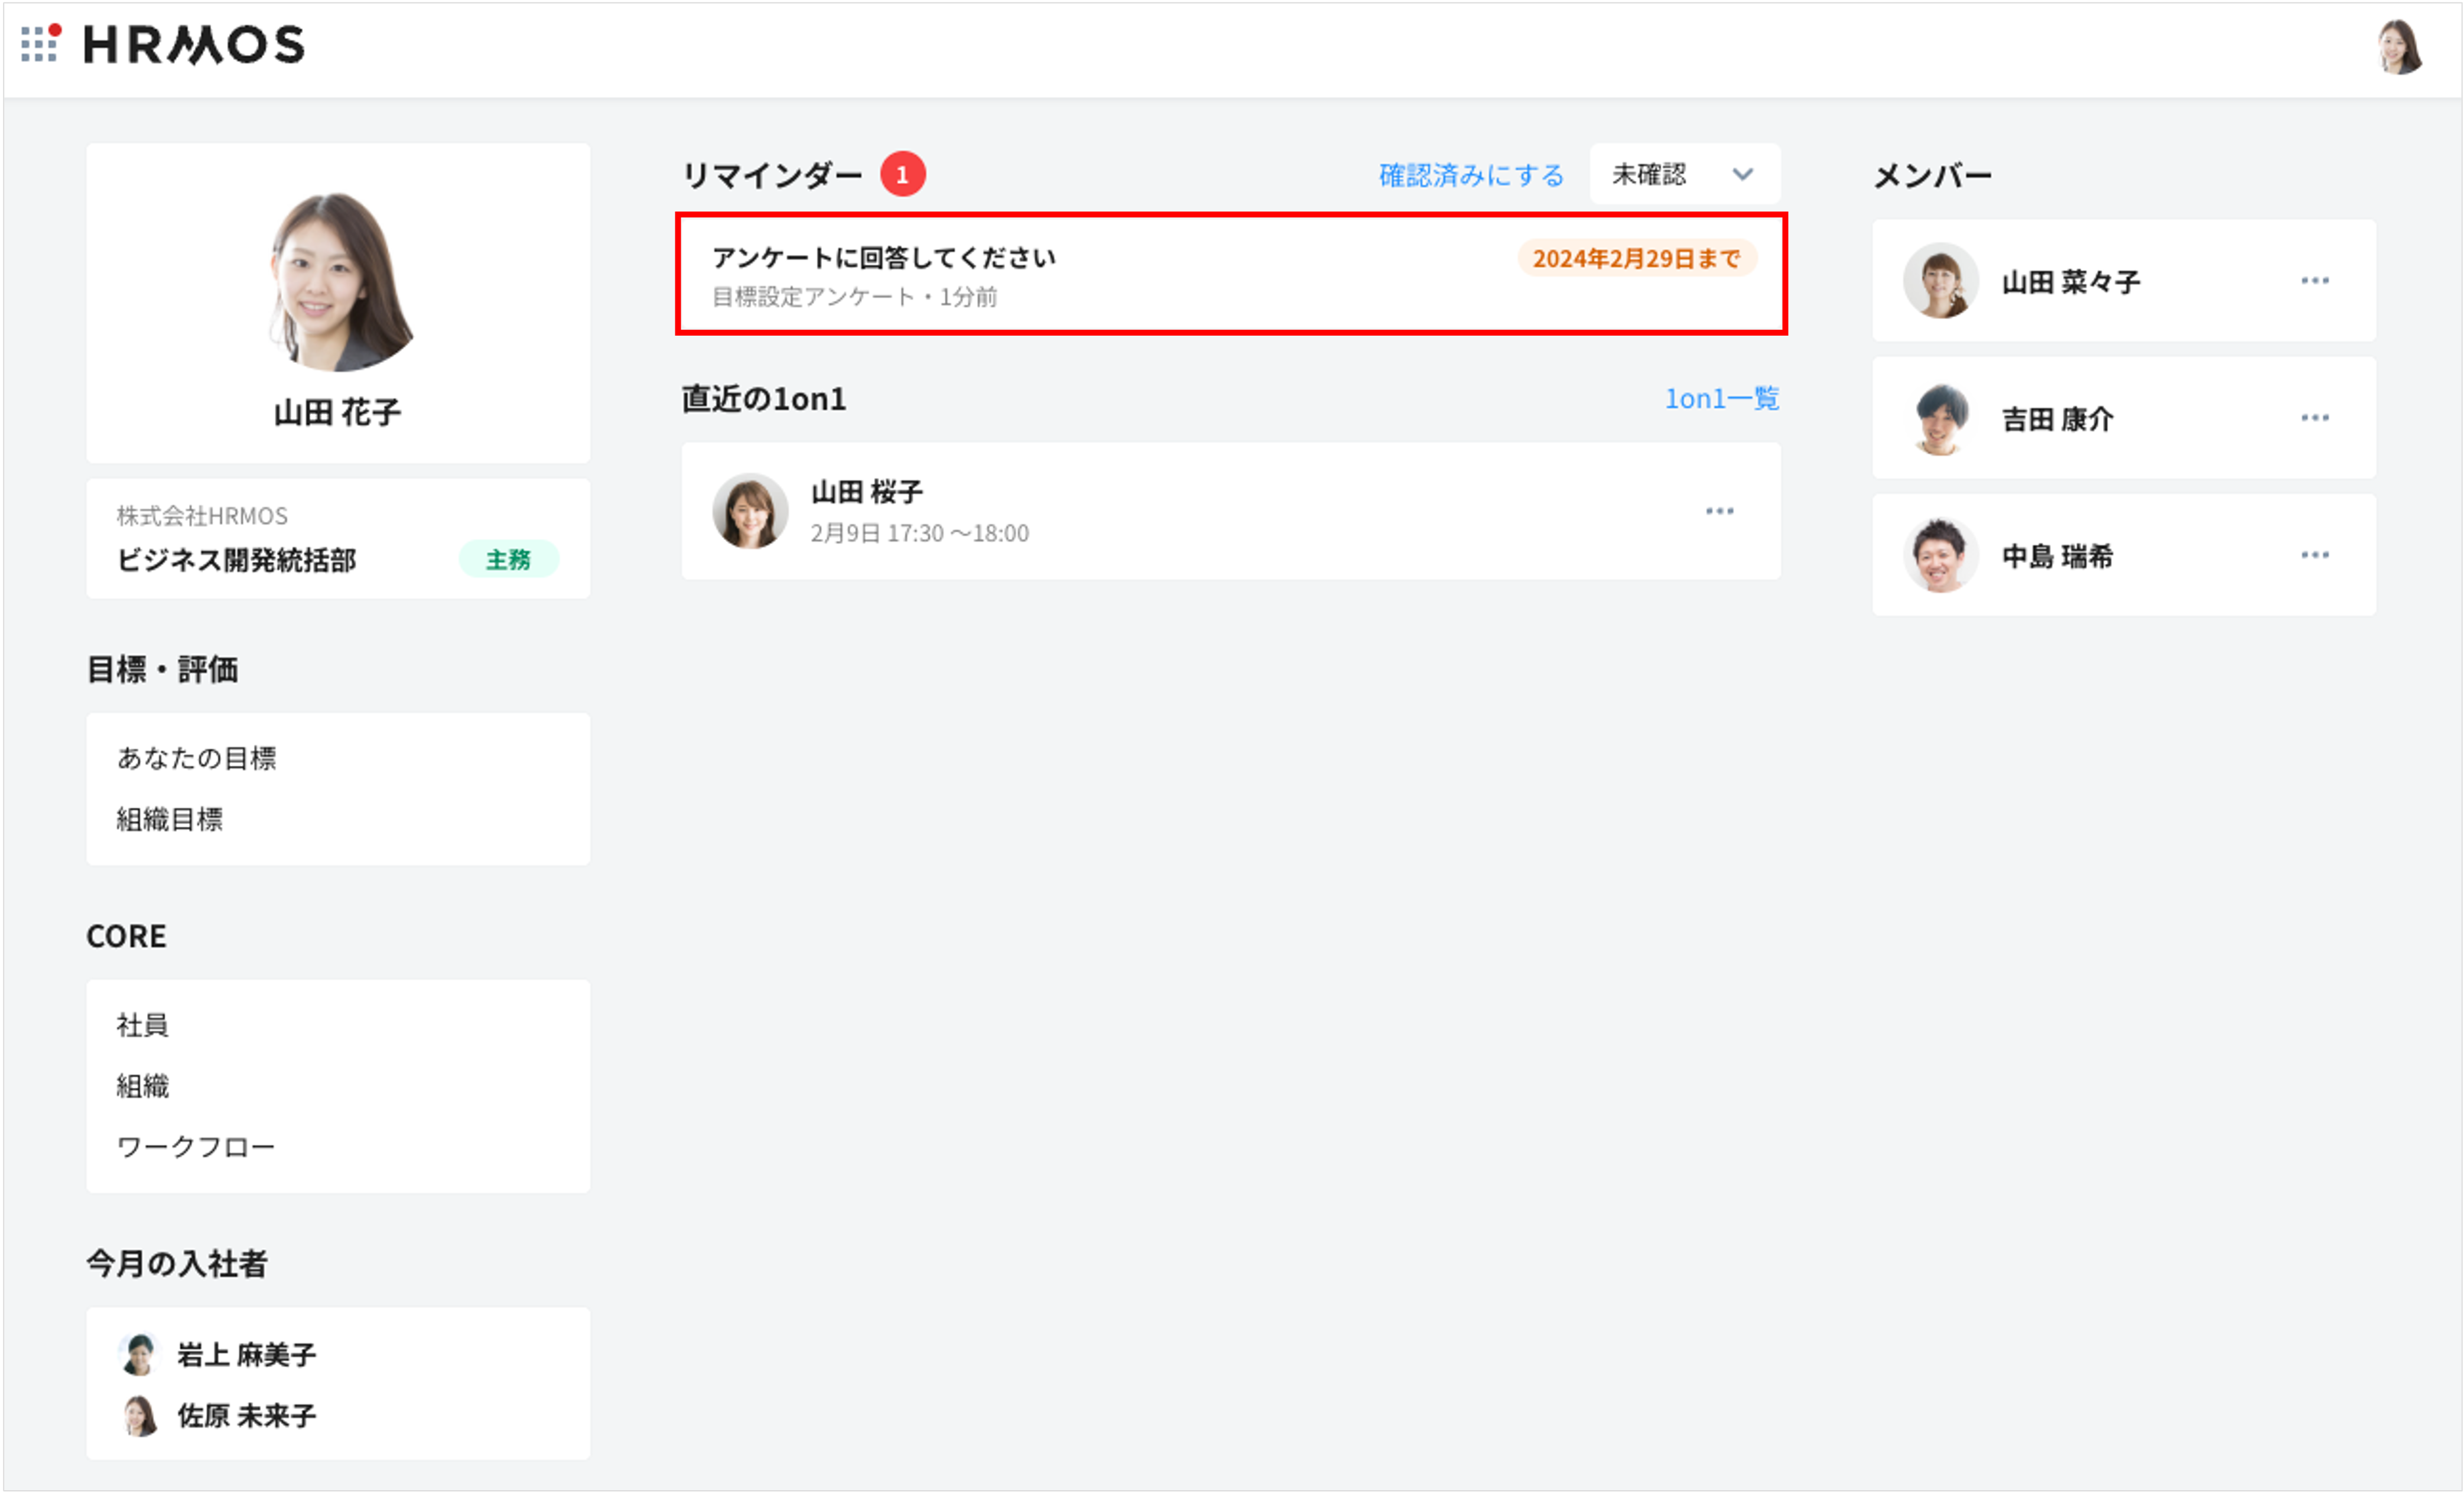Click the HRMOS logo

tap(194, 45)
